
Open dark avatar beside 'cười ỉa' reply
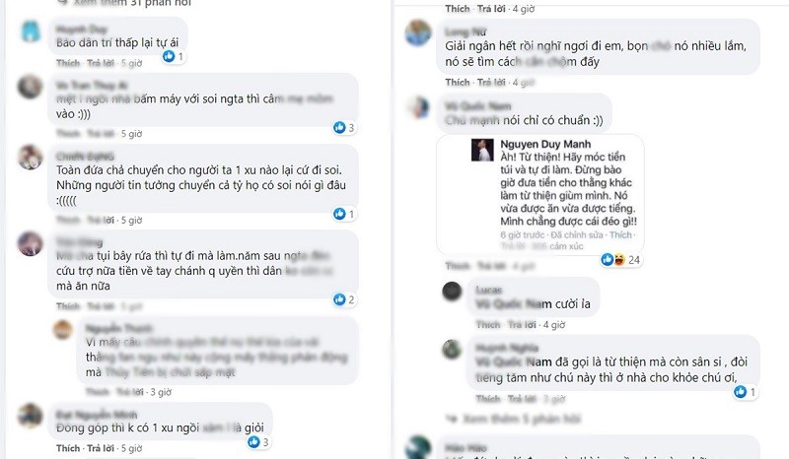coord(452,292)
